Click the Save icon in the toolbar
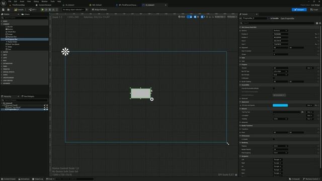Screen dimensions: 322x181 tap(3, 10)
